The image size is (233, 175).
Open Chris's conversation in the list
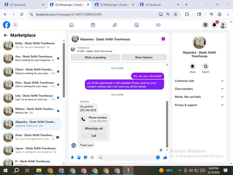click(x=31, y=84)
